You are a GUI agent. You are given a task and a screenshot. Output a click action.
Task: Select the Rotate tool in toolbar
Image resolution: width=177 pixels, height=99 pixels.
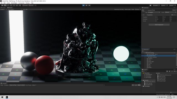tap(8, 5)
